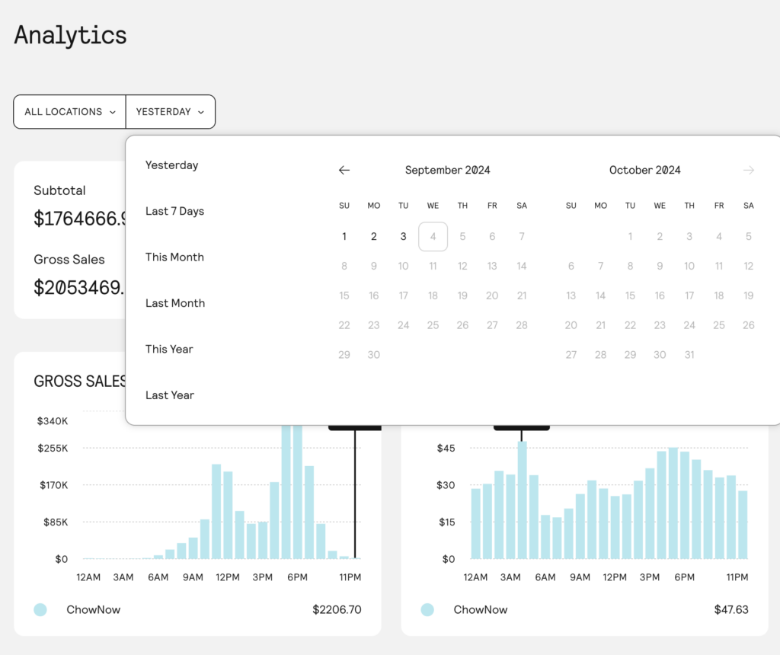The height and width of the screenshot is (655, 780).
Task: Pick the Last Month preset
Action: [x=174, y=303]
